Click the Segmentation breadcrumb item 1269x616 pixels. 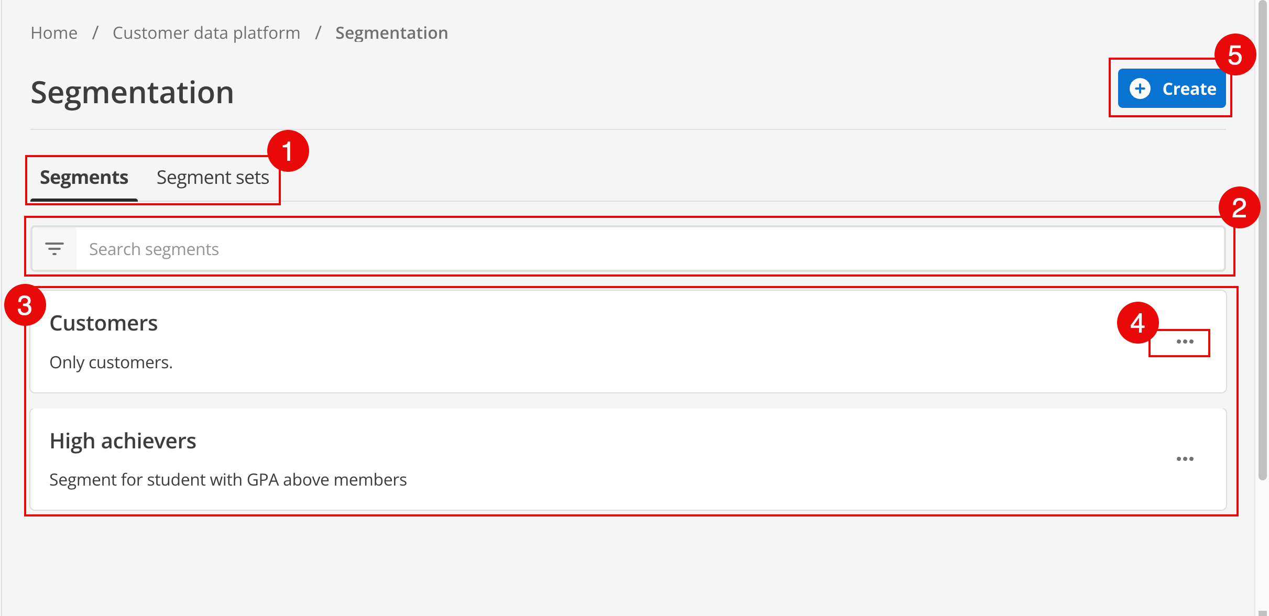point(391,32)
